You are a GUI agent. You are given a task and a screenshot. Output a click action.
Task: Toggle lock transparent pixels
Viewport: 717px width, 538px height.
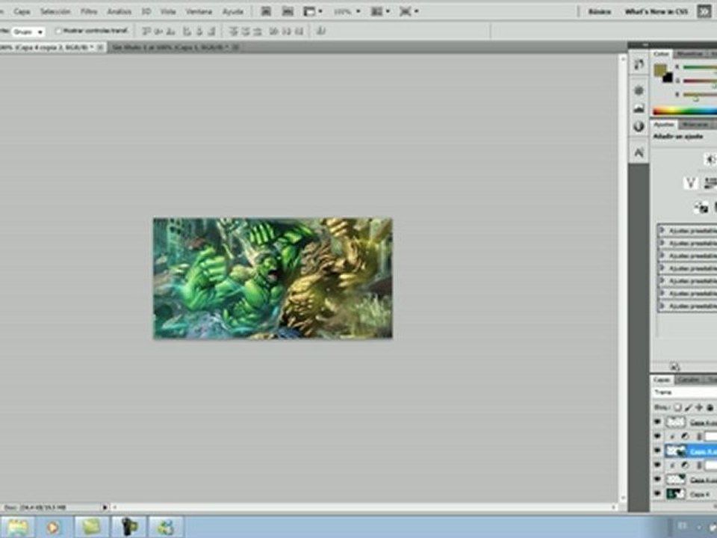point(677,407)
